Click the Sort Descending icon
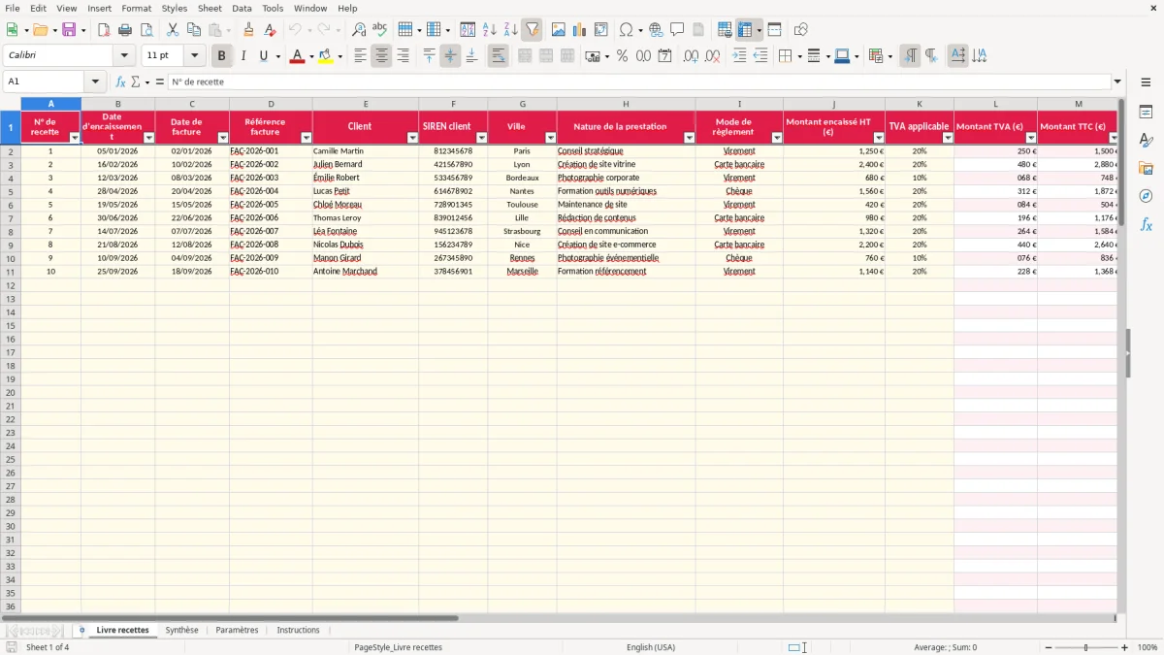 tap(510, 30)
